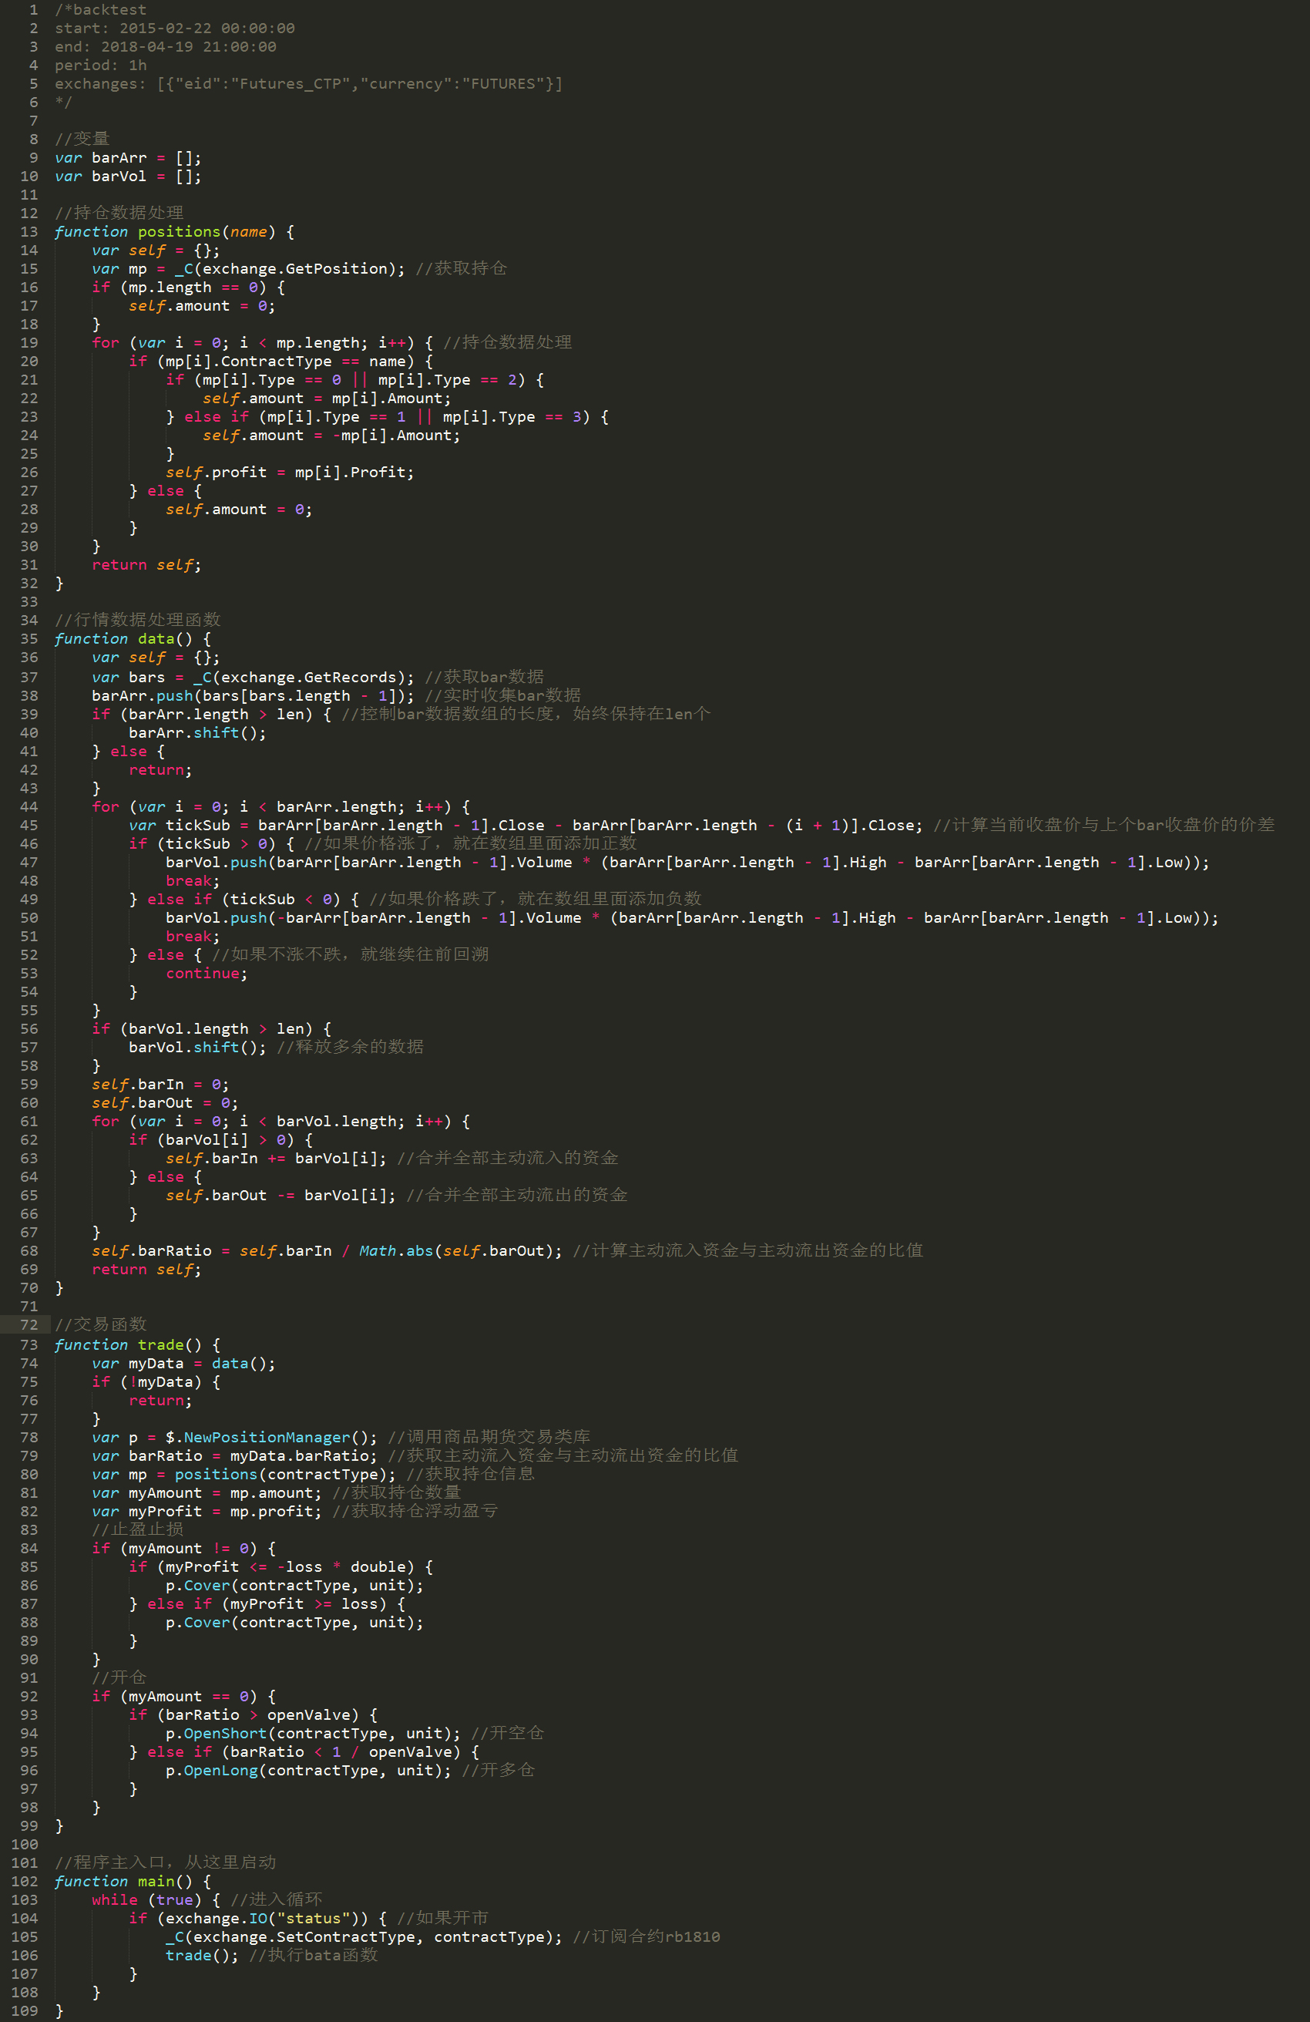
Task: Click line number 72 in the gutter
Action: pos(29,1324)
